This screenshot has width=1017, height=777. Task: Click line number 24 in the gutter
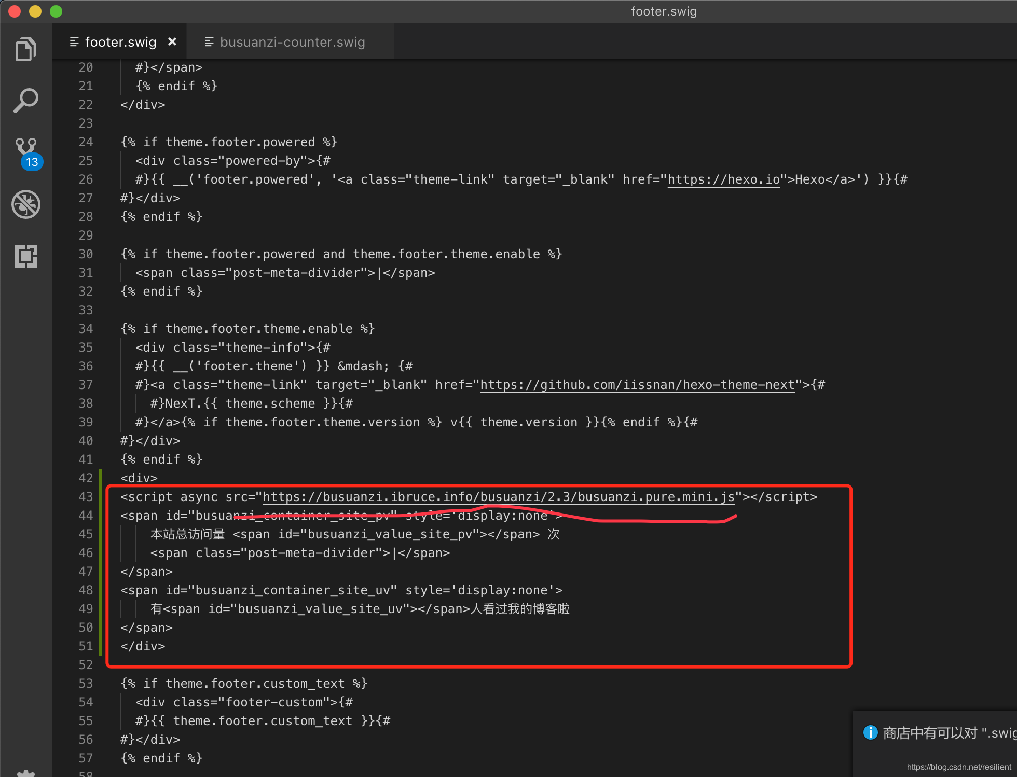pos(86,142)
